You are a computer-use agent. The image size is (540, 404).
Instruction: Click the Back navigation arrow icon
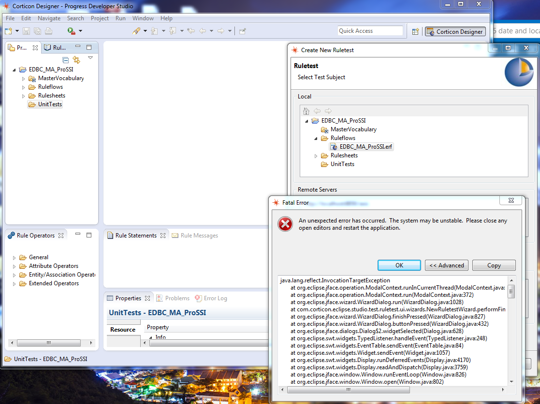pos(203,31)
